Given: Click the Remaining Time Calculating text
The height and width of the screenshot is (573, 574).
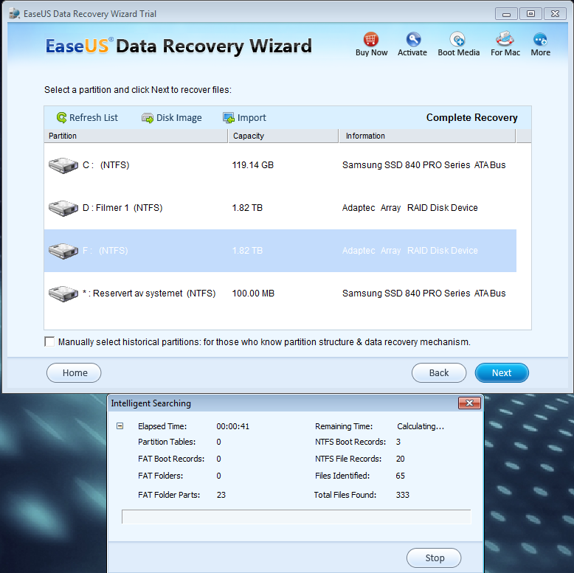Looking at the screenshot, I should click(421, 426).
